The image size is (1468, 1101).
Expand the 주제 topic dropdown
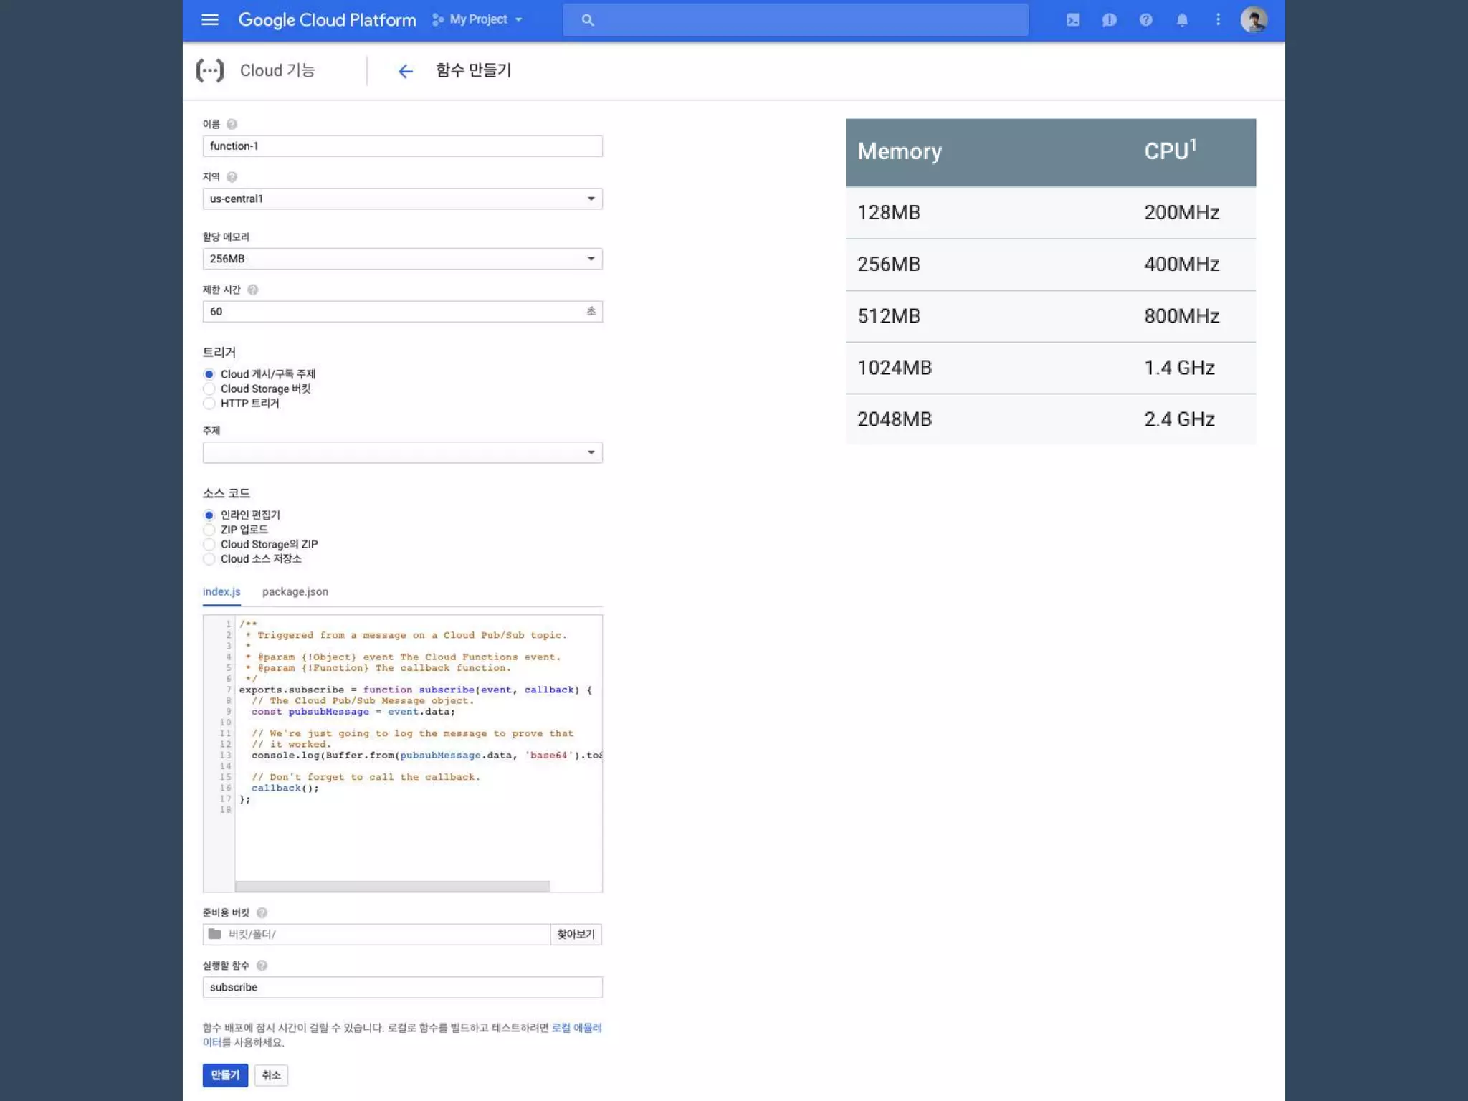[402, 452]
